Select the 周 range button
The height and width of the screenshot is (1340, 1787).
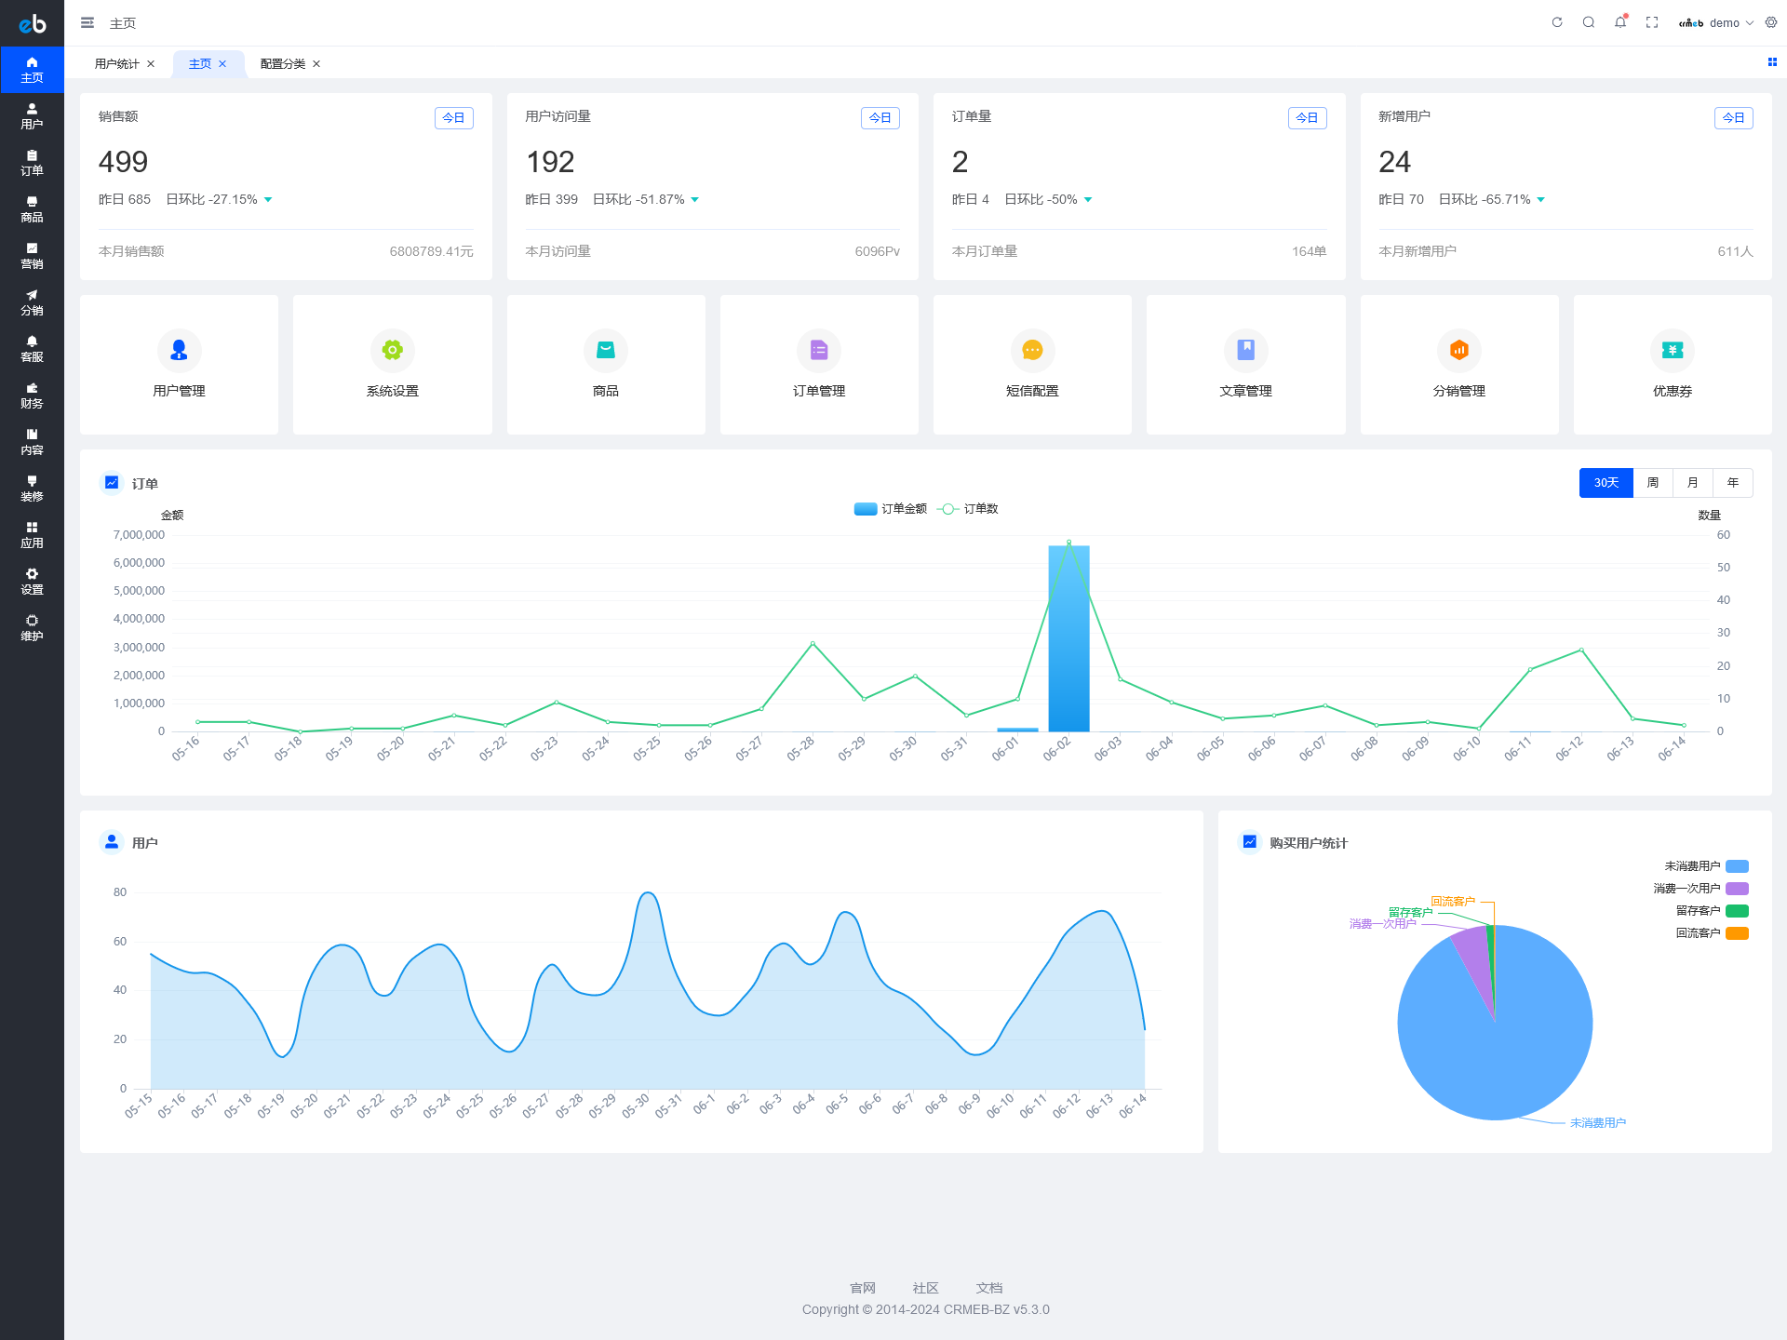click(x=1653, y=483)
